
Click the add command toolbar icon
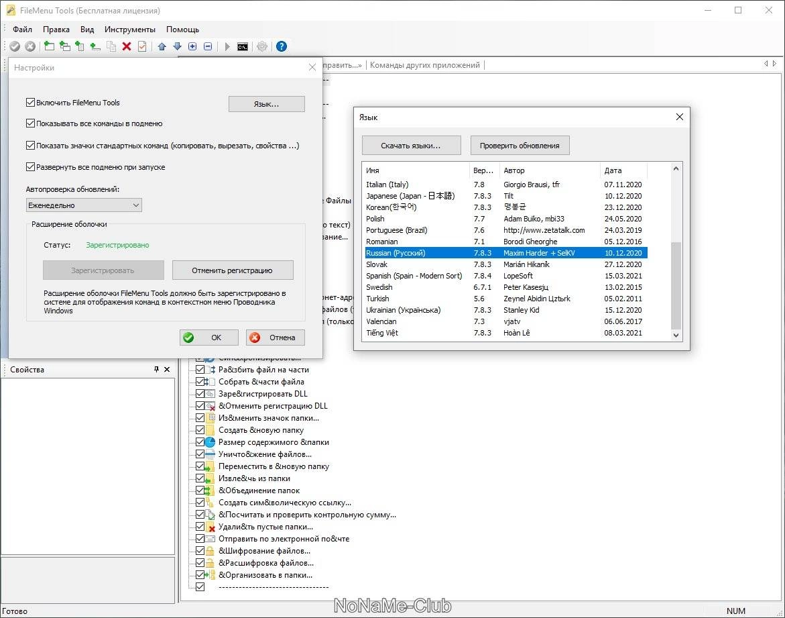(x=49, y=46)
